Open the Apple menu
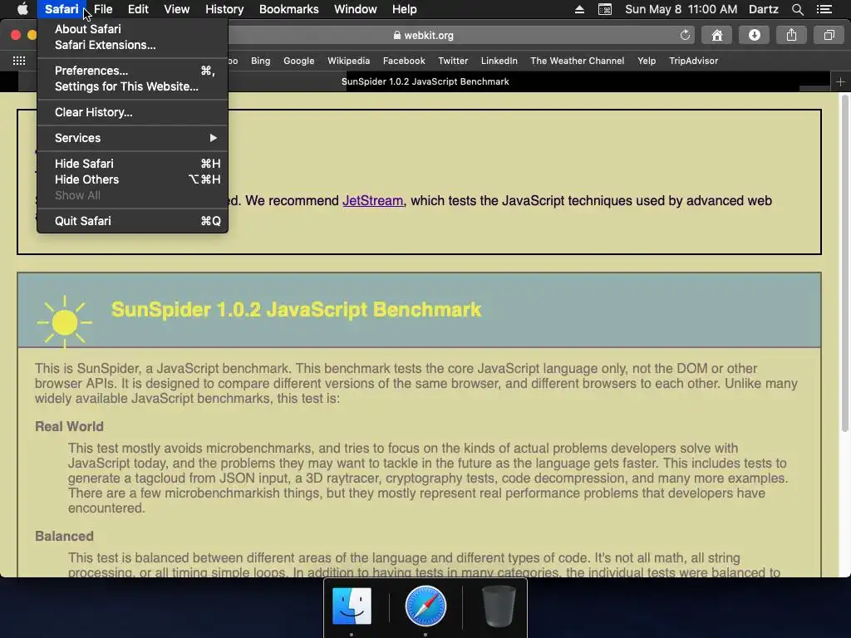Viewport: 851px width, 638px height. (x=22, y=9)
